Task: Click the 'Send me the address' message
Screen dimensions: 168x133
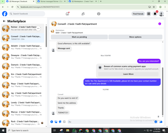Action: pyautogui.click(x=67, y=103)
